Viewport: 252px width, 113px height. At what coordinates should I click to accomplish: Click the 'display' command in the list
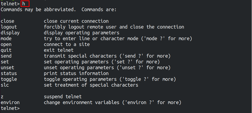10,33
